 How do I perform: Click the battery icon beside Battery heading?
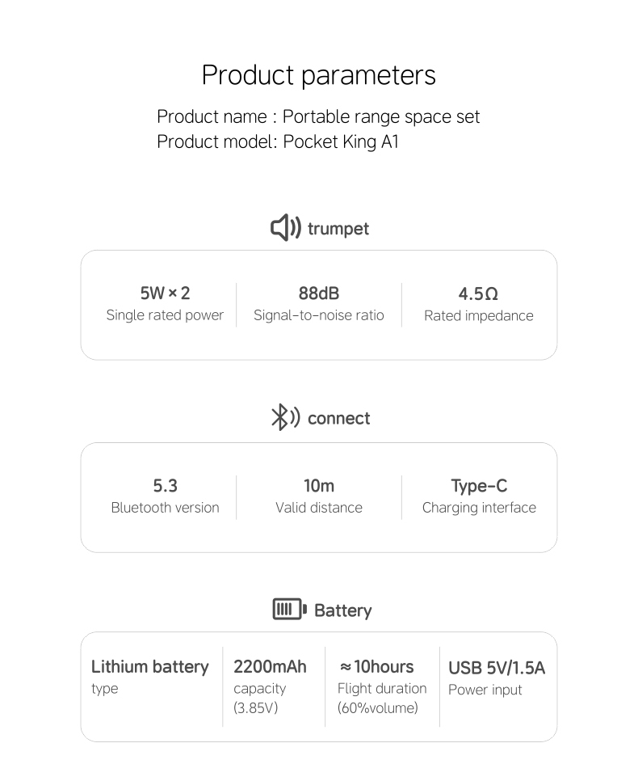(289, 609)
